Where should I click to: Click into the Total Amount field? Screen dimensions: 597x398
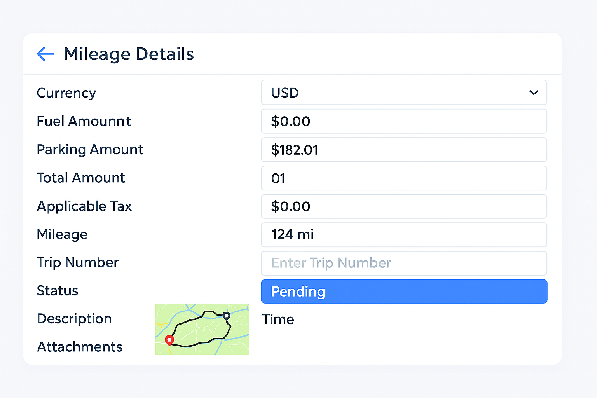click(404, 178)
